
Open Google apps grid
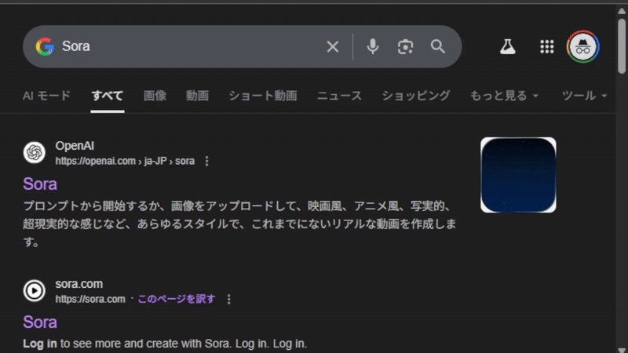pos(546,47)
